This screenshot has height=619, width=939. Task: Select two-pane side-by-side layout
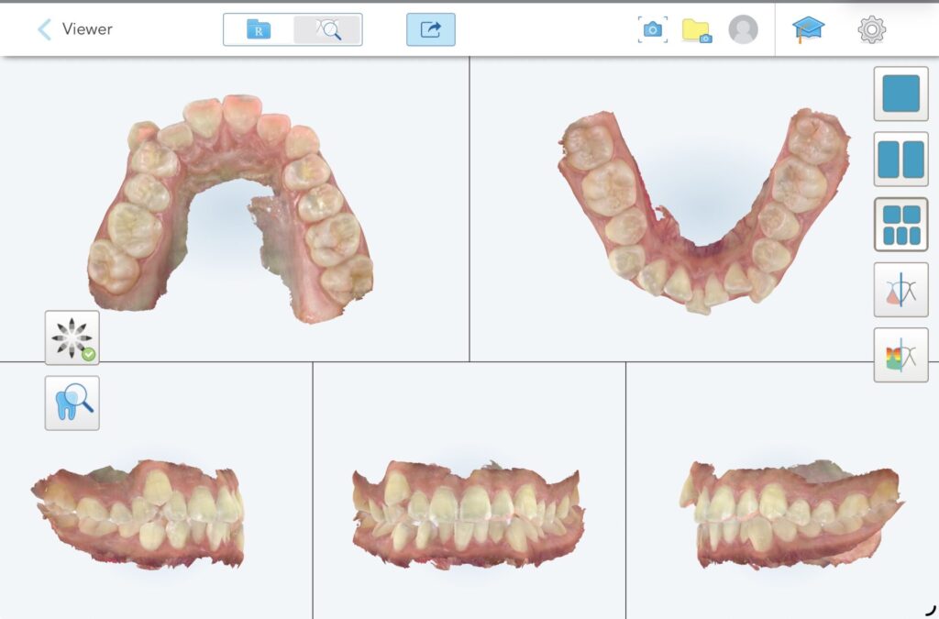tap(900, 159)
